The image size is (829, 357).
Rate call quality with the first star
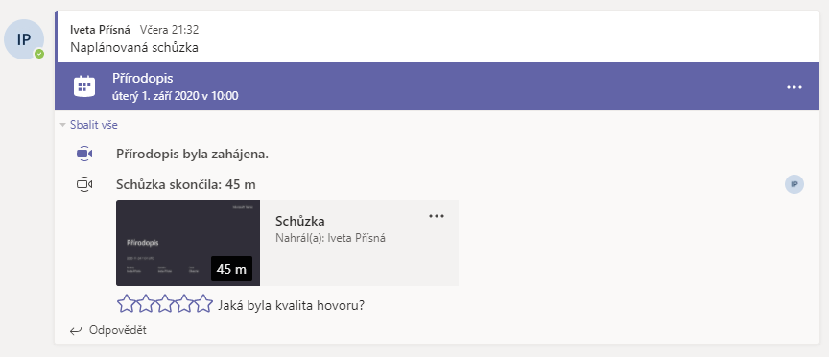(127, 304)
